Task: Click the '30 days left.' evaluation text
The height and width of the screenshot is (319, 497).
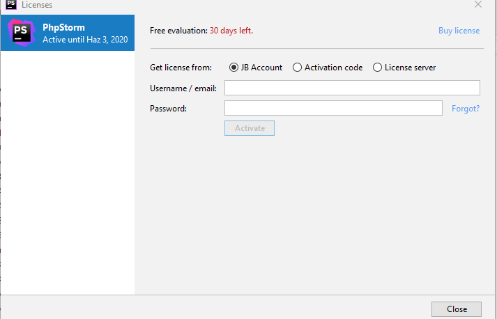Action: [x=231, y=31]
